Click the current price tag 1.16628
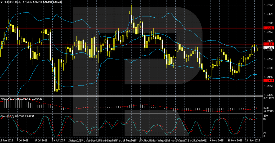The image size is (275, 143). point(268,48)
